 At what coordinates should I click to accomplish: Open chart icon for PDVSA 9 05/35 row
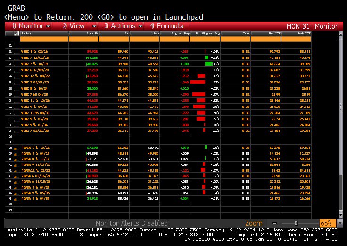(x=16, y=193)
